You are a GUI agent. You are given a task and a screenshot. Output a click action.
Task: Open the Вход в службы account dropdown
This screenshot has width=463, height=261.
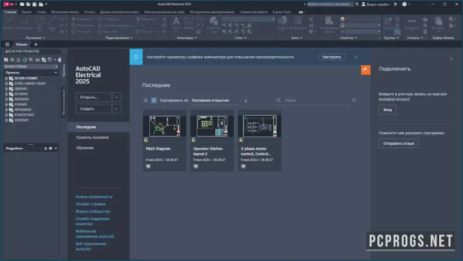(376, 4)
